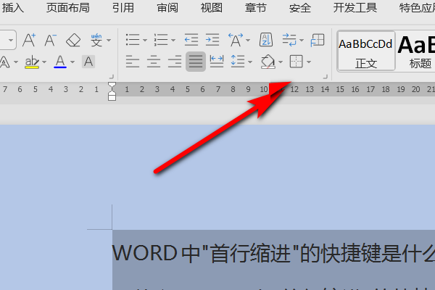The width and height of the screenshot is (435, 290).
Task: Open the paragraph dialog launcher
Action: [326, 77]
